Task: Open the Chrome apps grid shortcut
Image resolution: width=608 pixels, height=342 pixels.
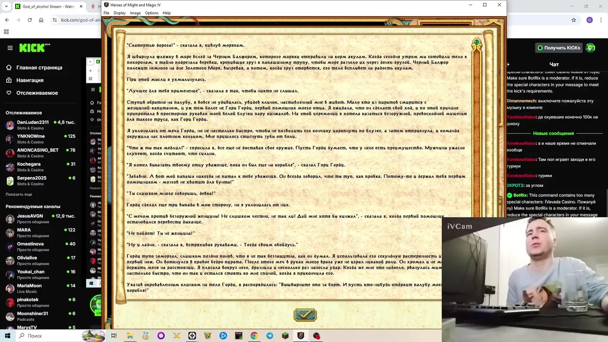Action: pos(6,32)
